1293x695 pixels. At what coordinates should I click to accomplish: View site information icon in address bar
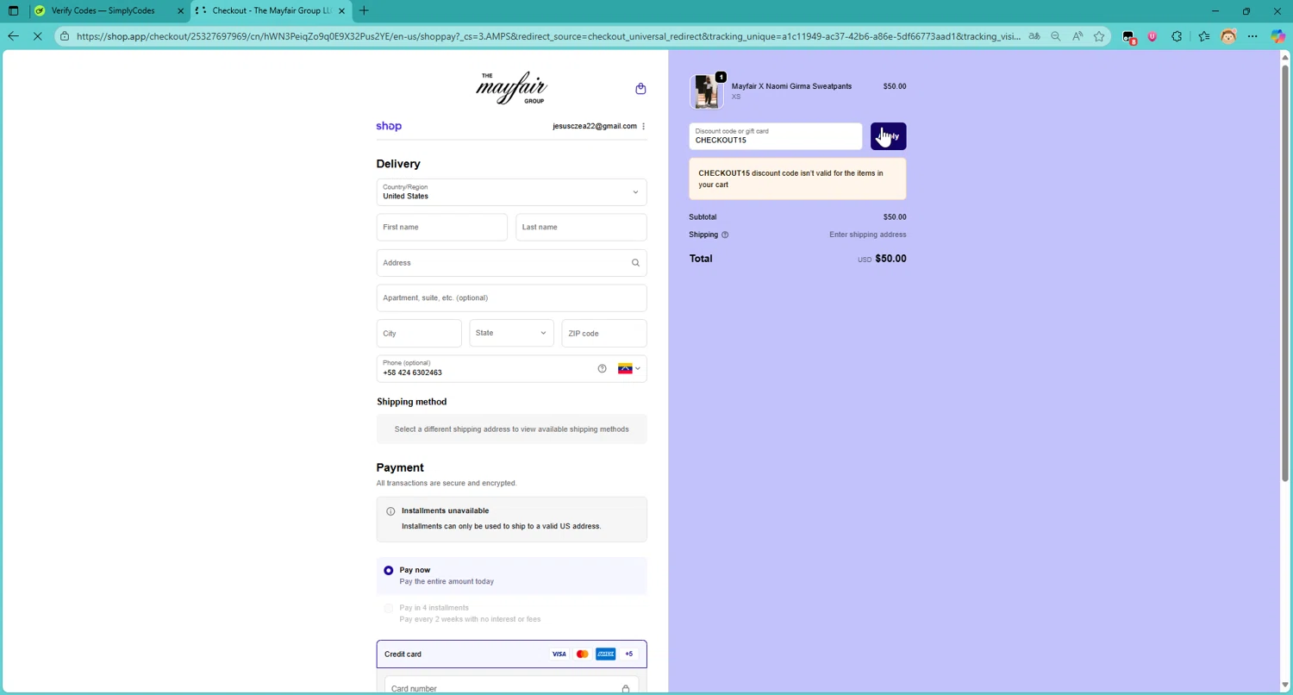65,36
